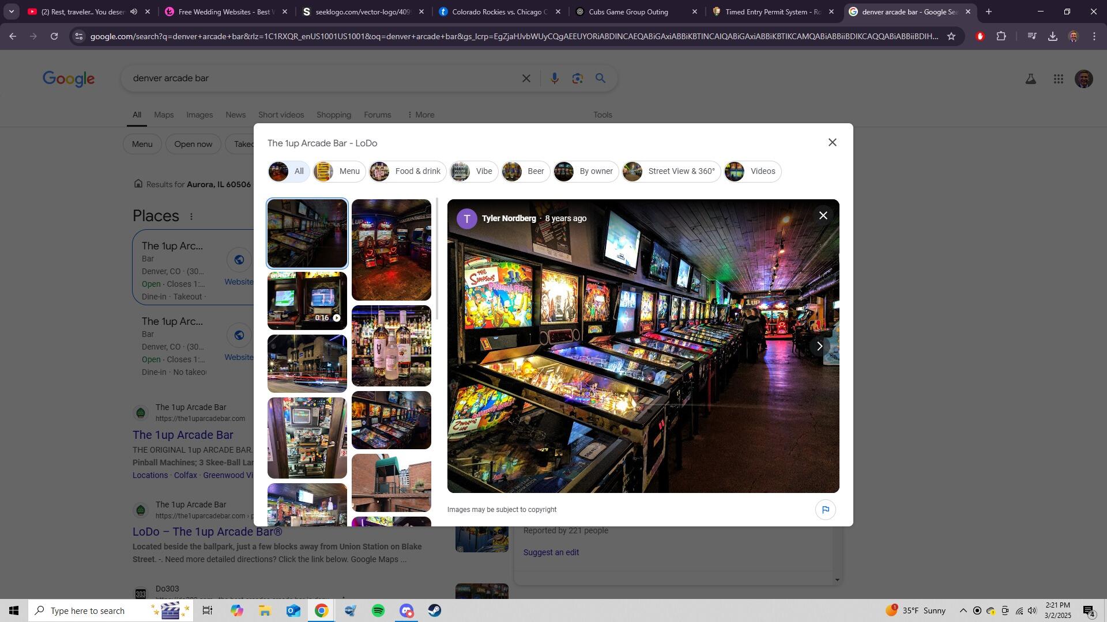This screenshot has width=1107, height=622.
Task: Switch to Shopping search tab
Action: (333, 115)
